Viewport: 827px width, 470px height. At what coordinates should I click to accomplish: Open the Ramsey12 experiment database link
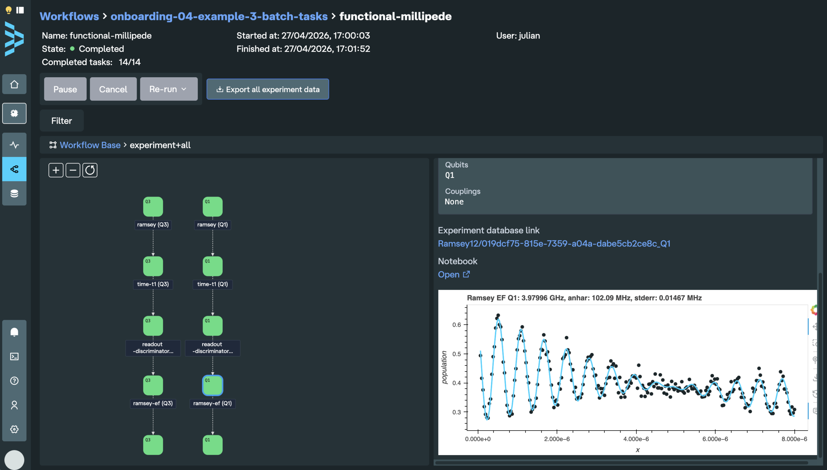point(554,243)
